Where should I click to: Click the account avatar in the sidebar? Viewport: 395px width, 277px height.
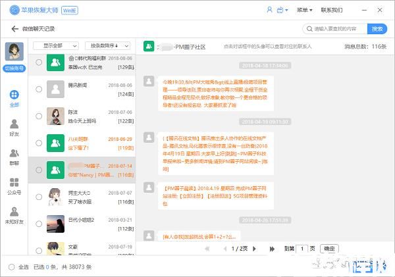point(14,51)
